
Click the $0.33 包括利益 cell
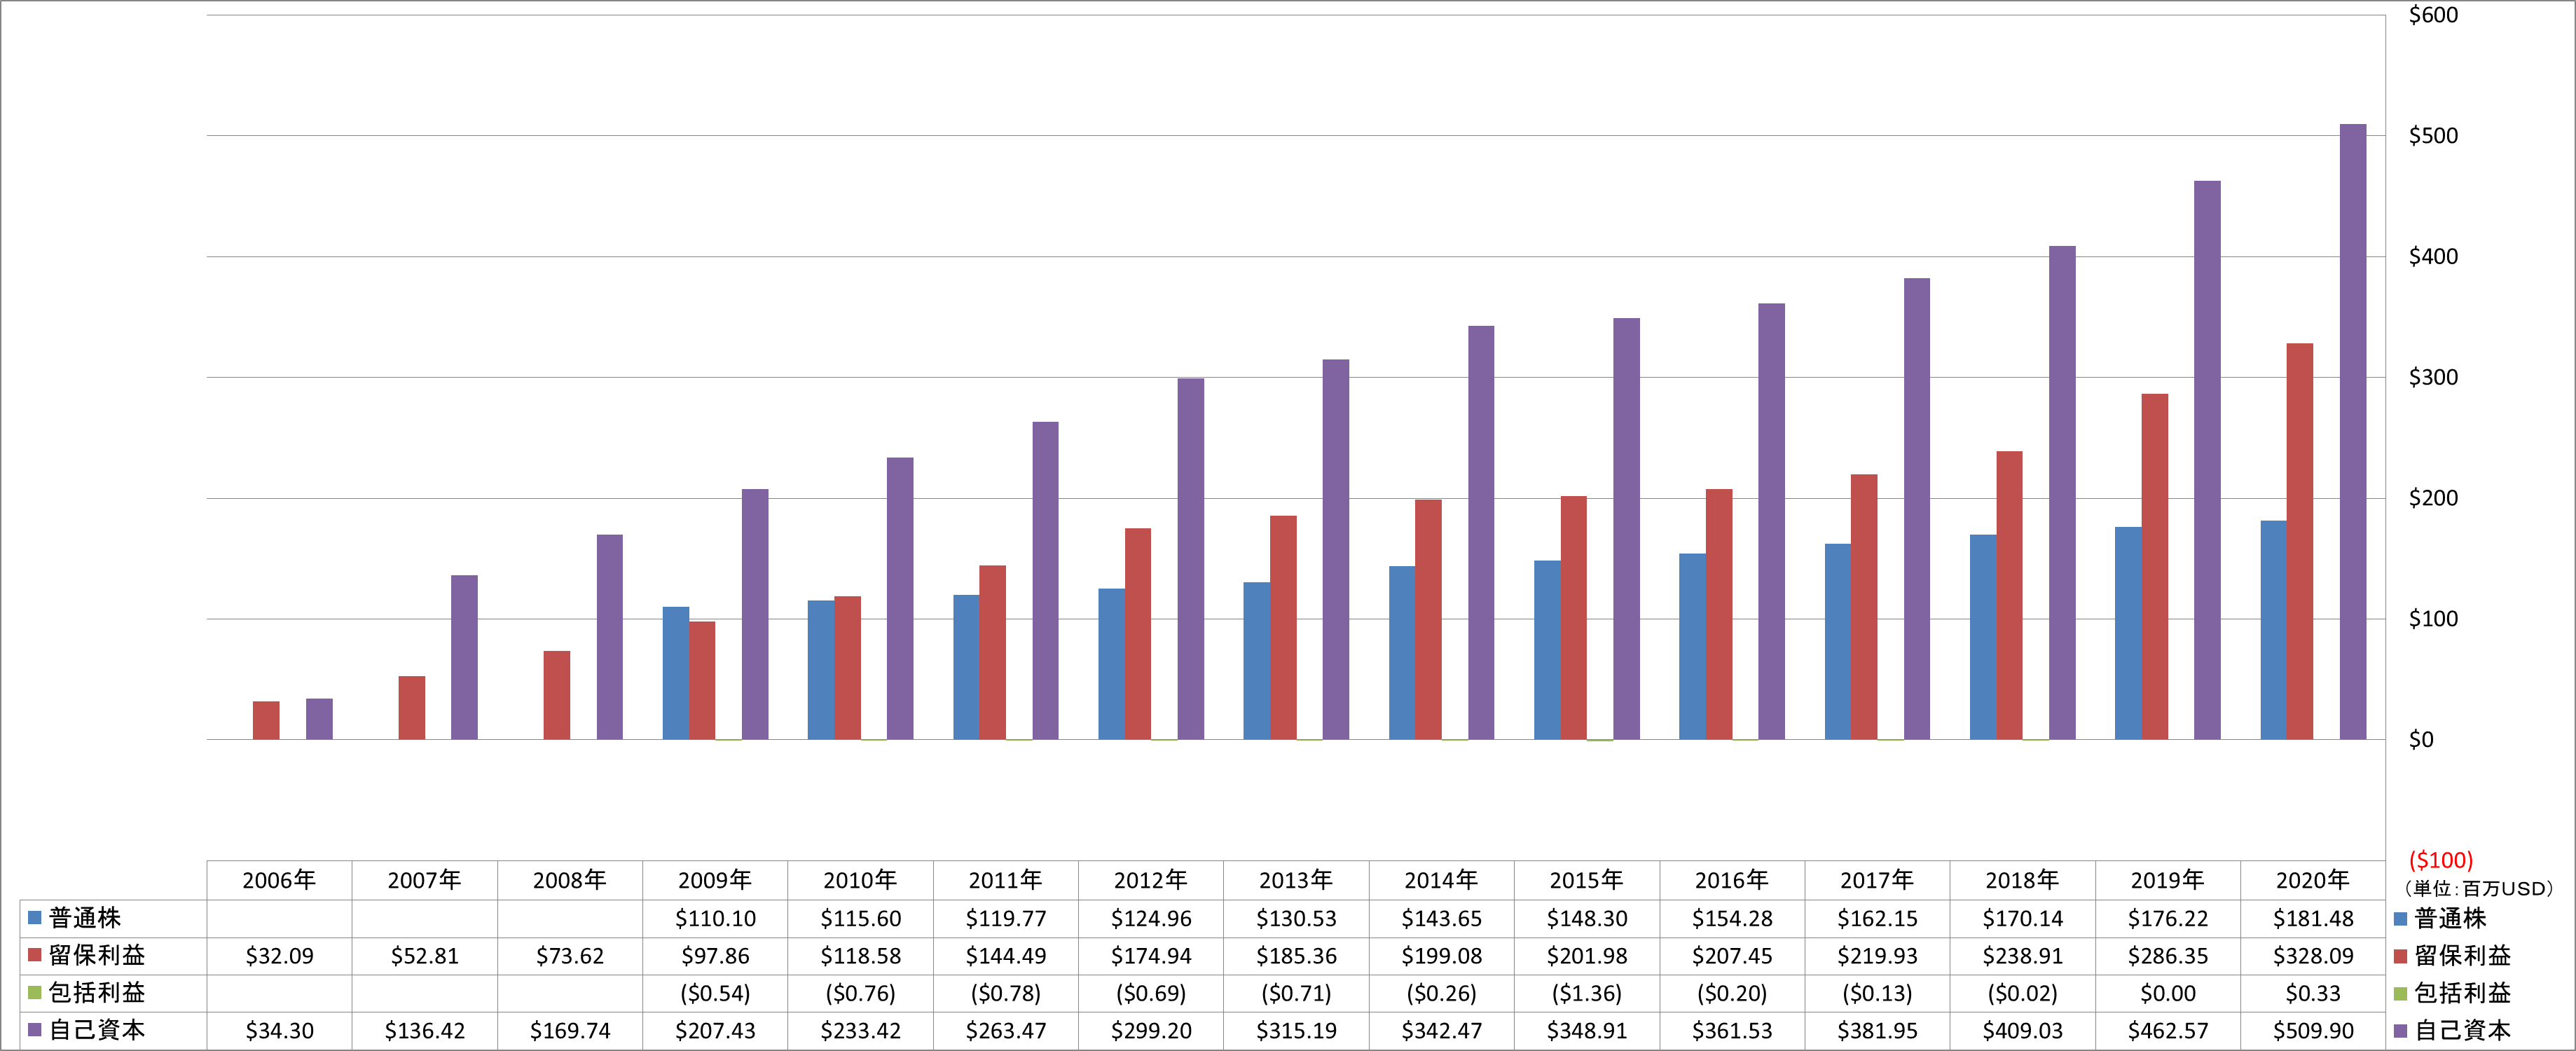[x=2313, y=993]
